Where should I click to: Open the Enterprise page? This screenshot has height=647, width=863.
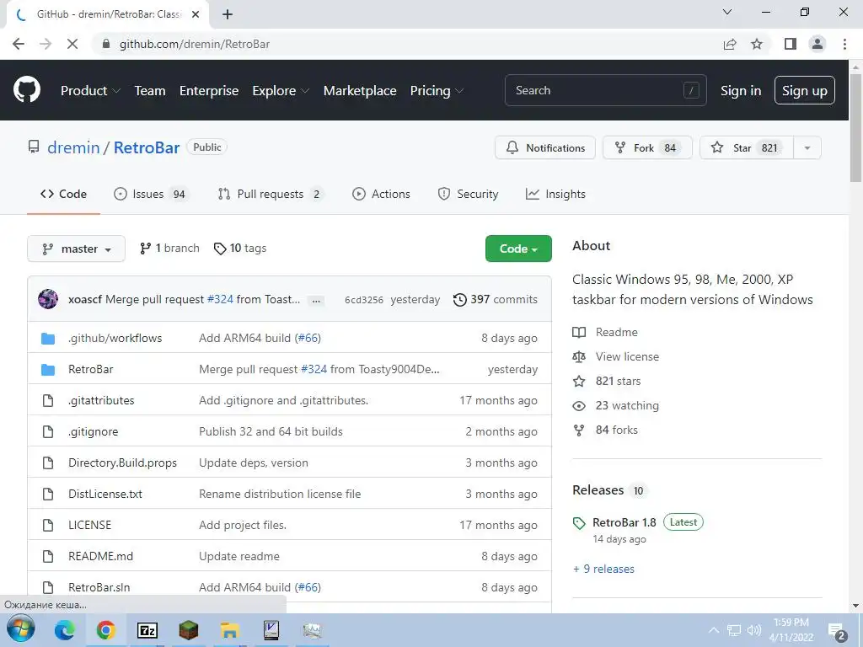(209, 90)
